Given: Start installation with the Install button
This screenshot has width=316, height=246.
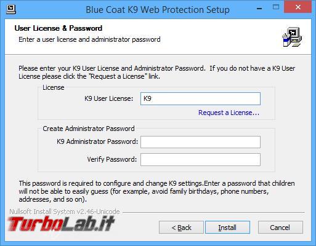Looking at the screenshot, I should point(227,228).
